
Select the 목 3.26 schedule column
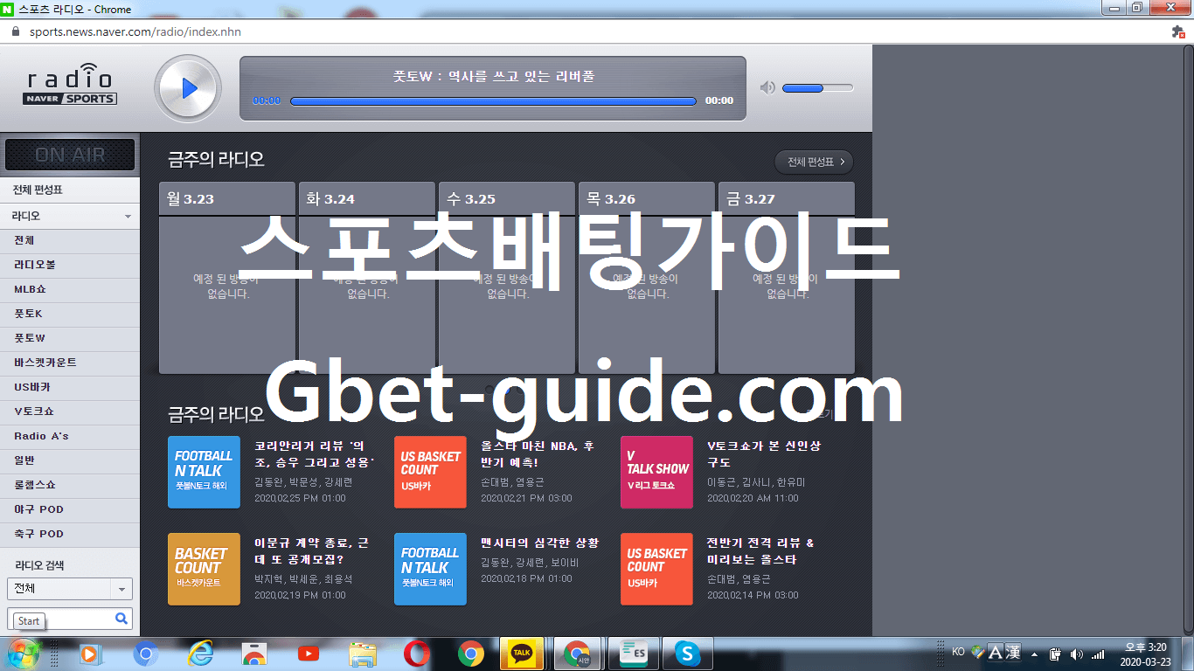[647, 278]
